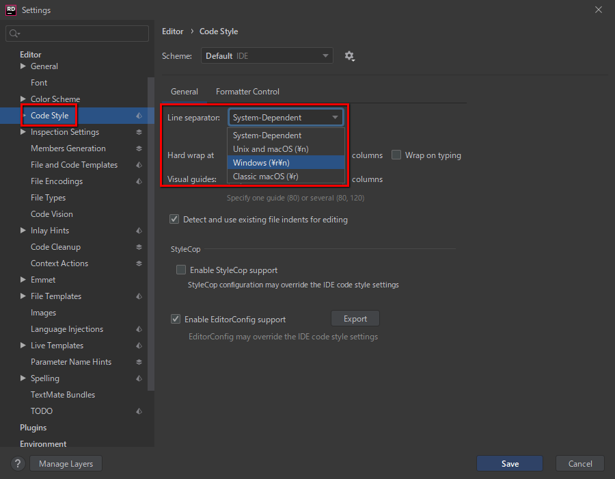Image resolution: width=615 pixels, height=479 pixels.
Task: Expand the File Templates node
Action: point(23,296)
